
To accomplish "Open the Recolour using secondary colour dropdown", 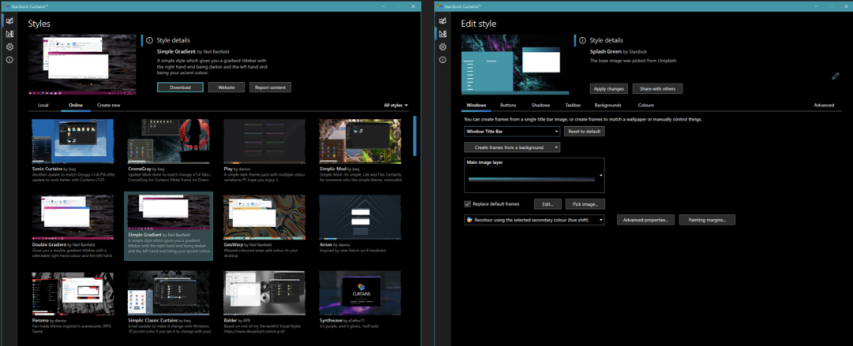I will [535, 220].
